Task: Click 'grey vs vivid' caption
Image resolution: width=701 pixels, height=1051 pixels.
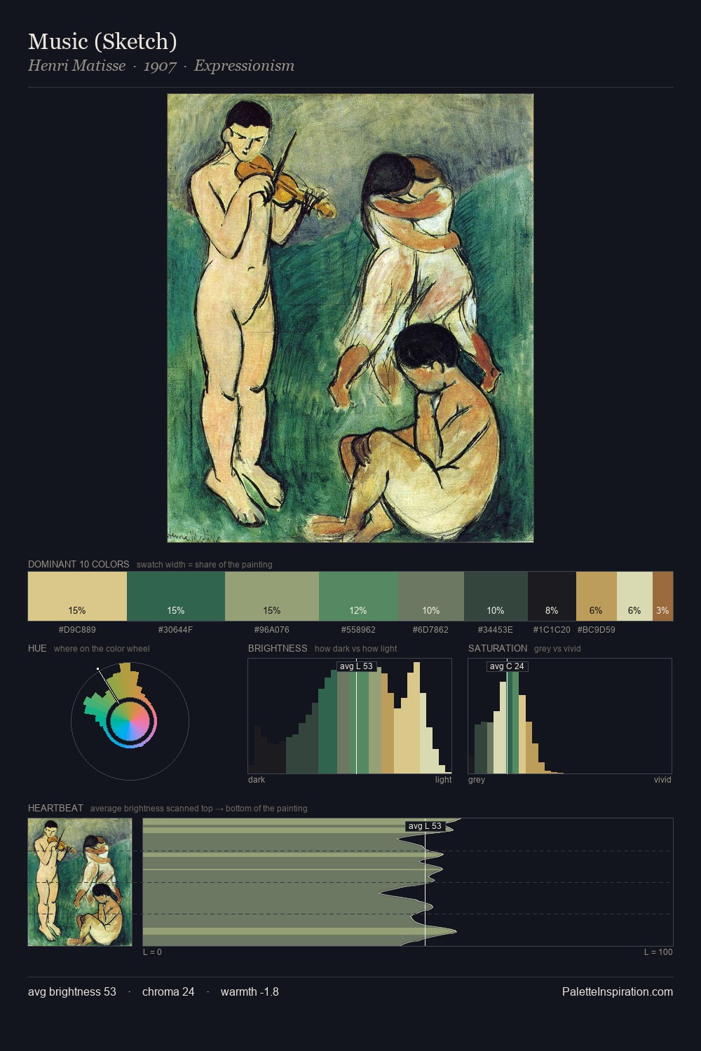Action: tap(557, 649)
